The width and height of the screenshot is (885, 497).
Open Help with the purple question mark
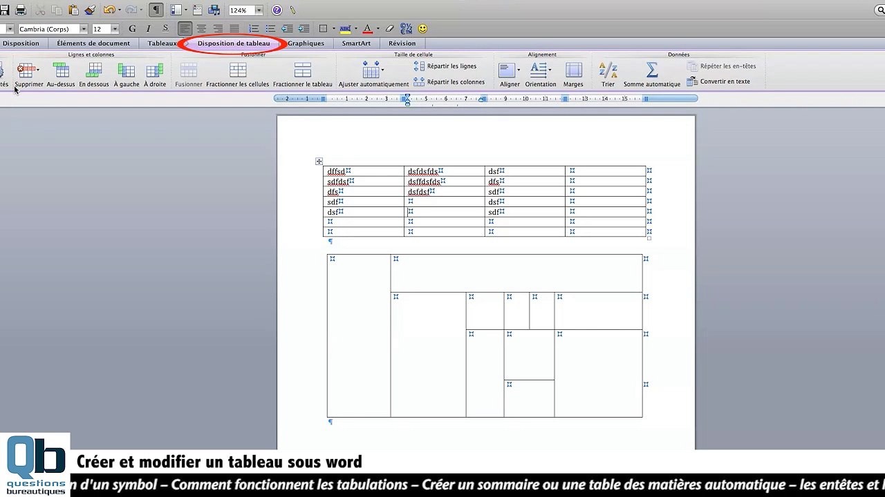[x=277, y=10]
